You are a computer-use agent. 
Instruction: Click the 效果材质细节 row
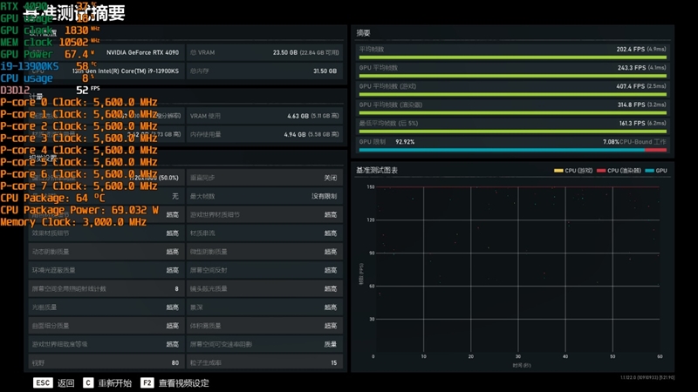coord(106,233)
